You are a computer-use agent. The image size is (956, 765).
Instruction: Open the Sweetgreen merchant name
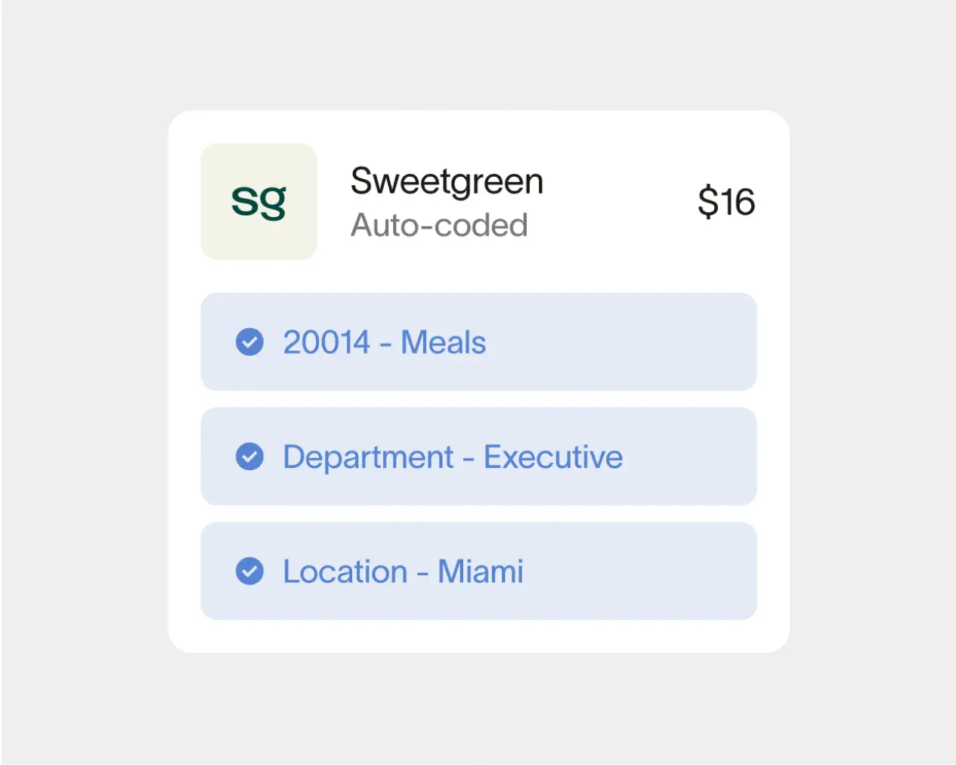tap(447, 181)
